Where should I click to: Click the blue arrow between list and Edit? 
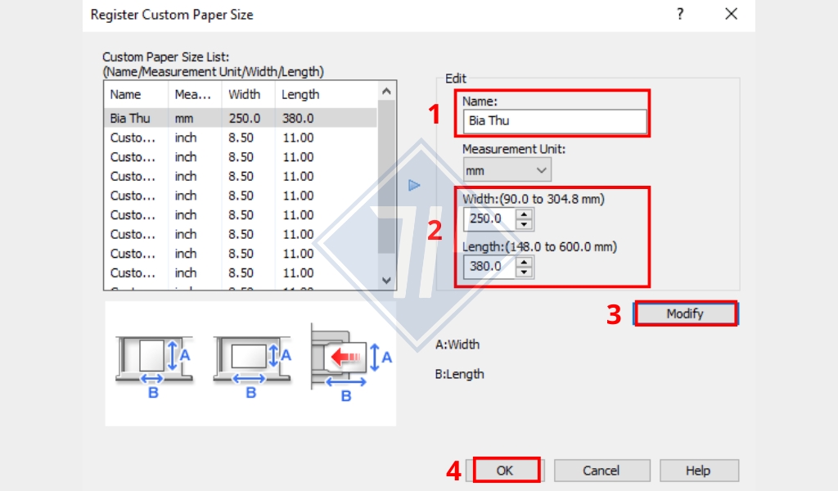pos(414,186)
